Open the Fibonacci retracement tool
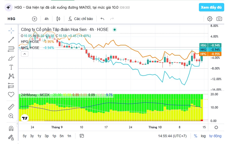 [x=11, y=49]
